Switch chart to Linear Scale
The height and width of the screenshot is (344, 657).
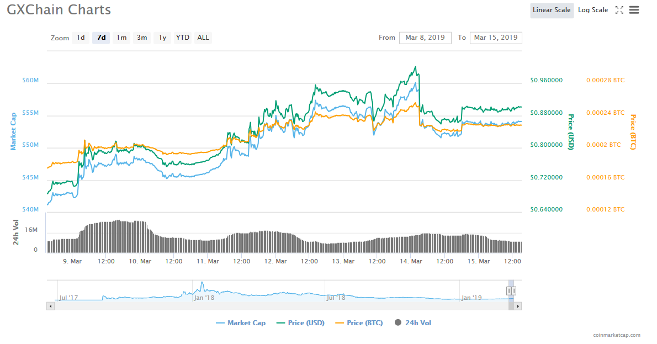pos(552,10)
